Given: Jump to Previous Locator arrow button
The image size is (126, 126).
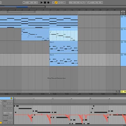Looking at the screenshot, I should (122, 14).
